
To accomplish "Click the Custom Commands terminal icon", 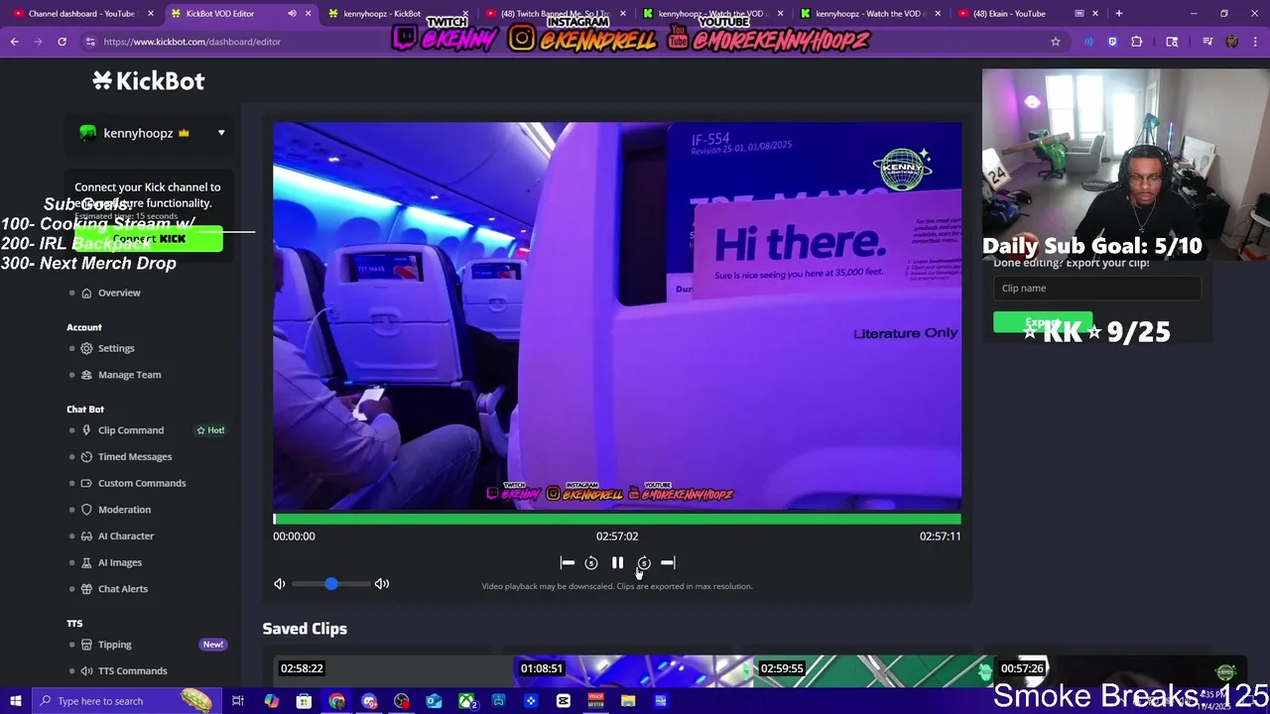I will tap(86, 483).
